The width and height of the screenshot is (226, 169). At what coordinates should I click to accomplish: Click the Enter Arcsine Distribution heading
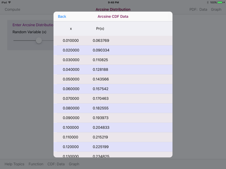click(33, 25)
